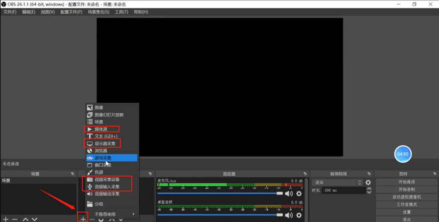This screenshot has width=439, height=222.
Task: Open source properties gear in the sources toolbar
Action: tap(101, 220)
